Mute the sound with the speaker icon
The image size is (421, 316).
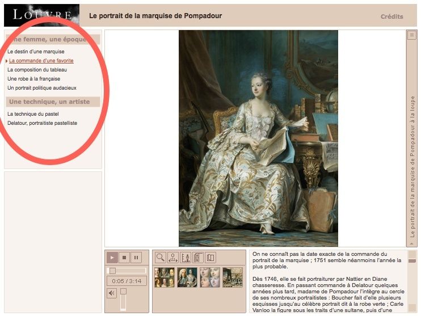(112, 293)
